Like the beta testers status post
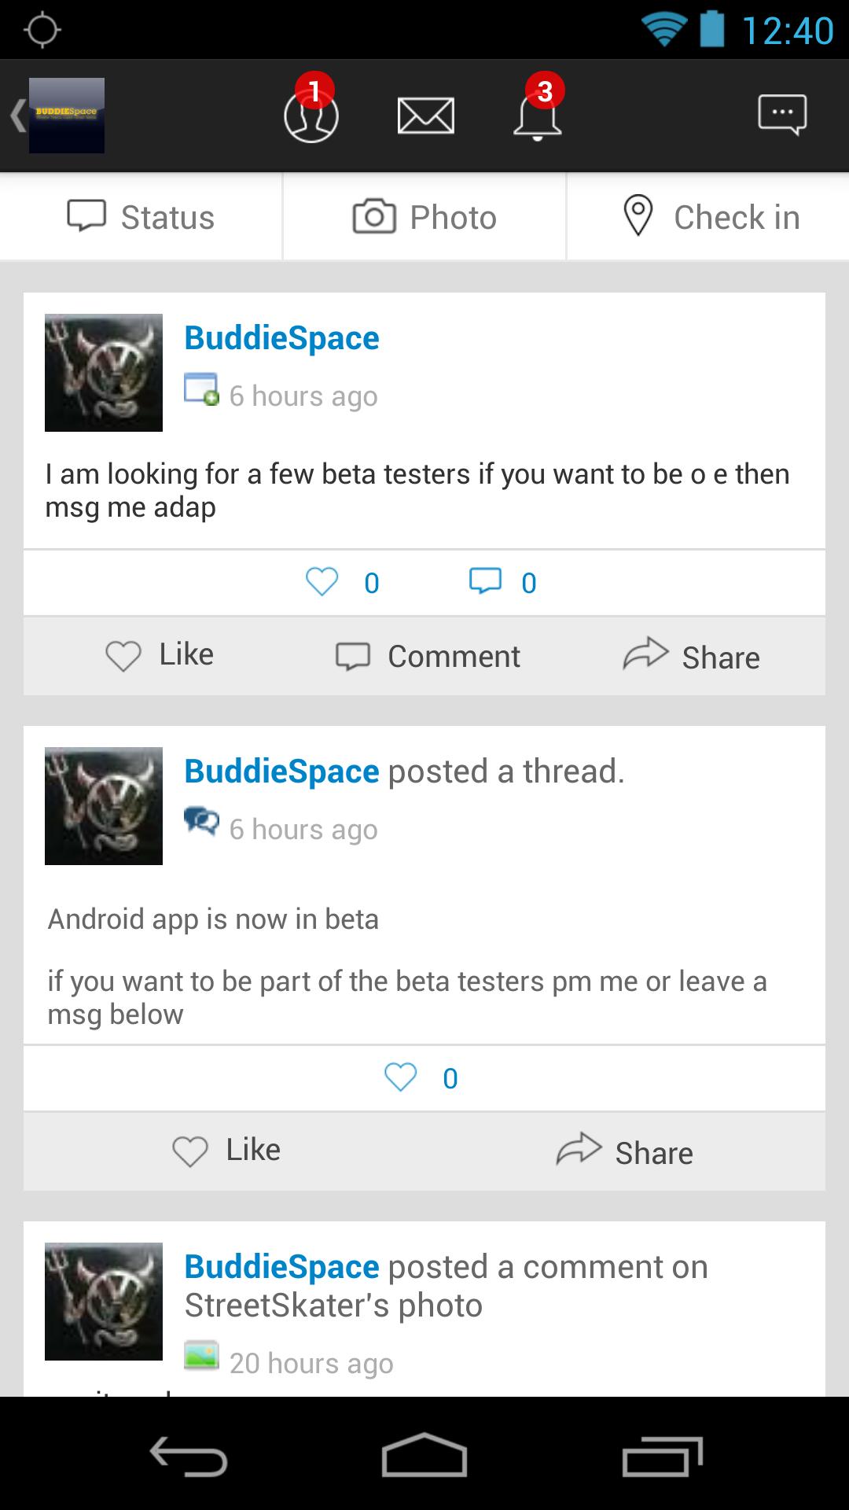This screenshot has height=1510, width=849. (160, 655)
